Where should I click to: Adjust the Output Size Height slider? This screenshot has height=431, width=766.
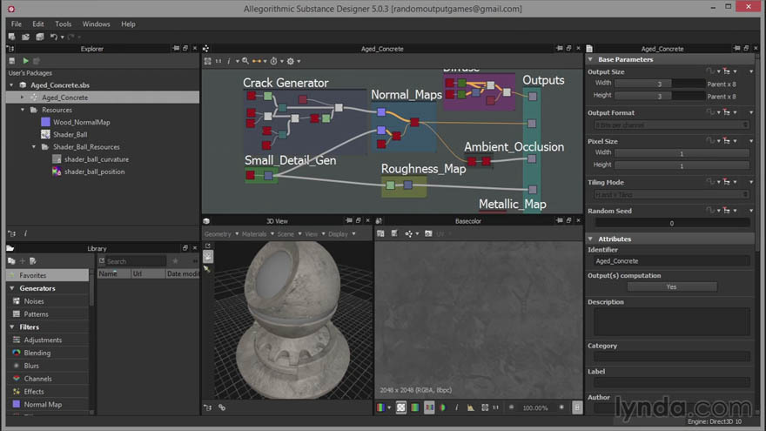(x=660, y=97)
